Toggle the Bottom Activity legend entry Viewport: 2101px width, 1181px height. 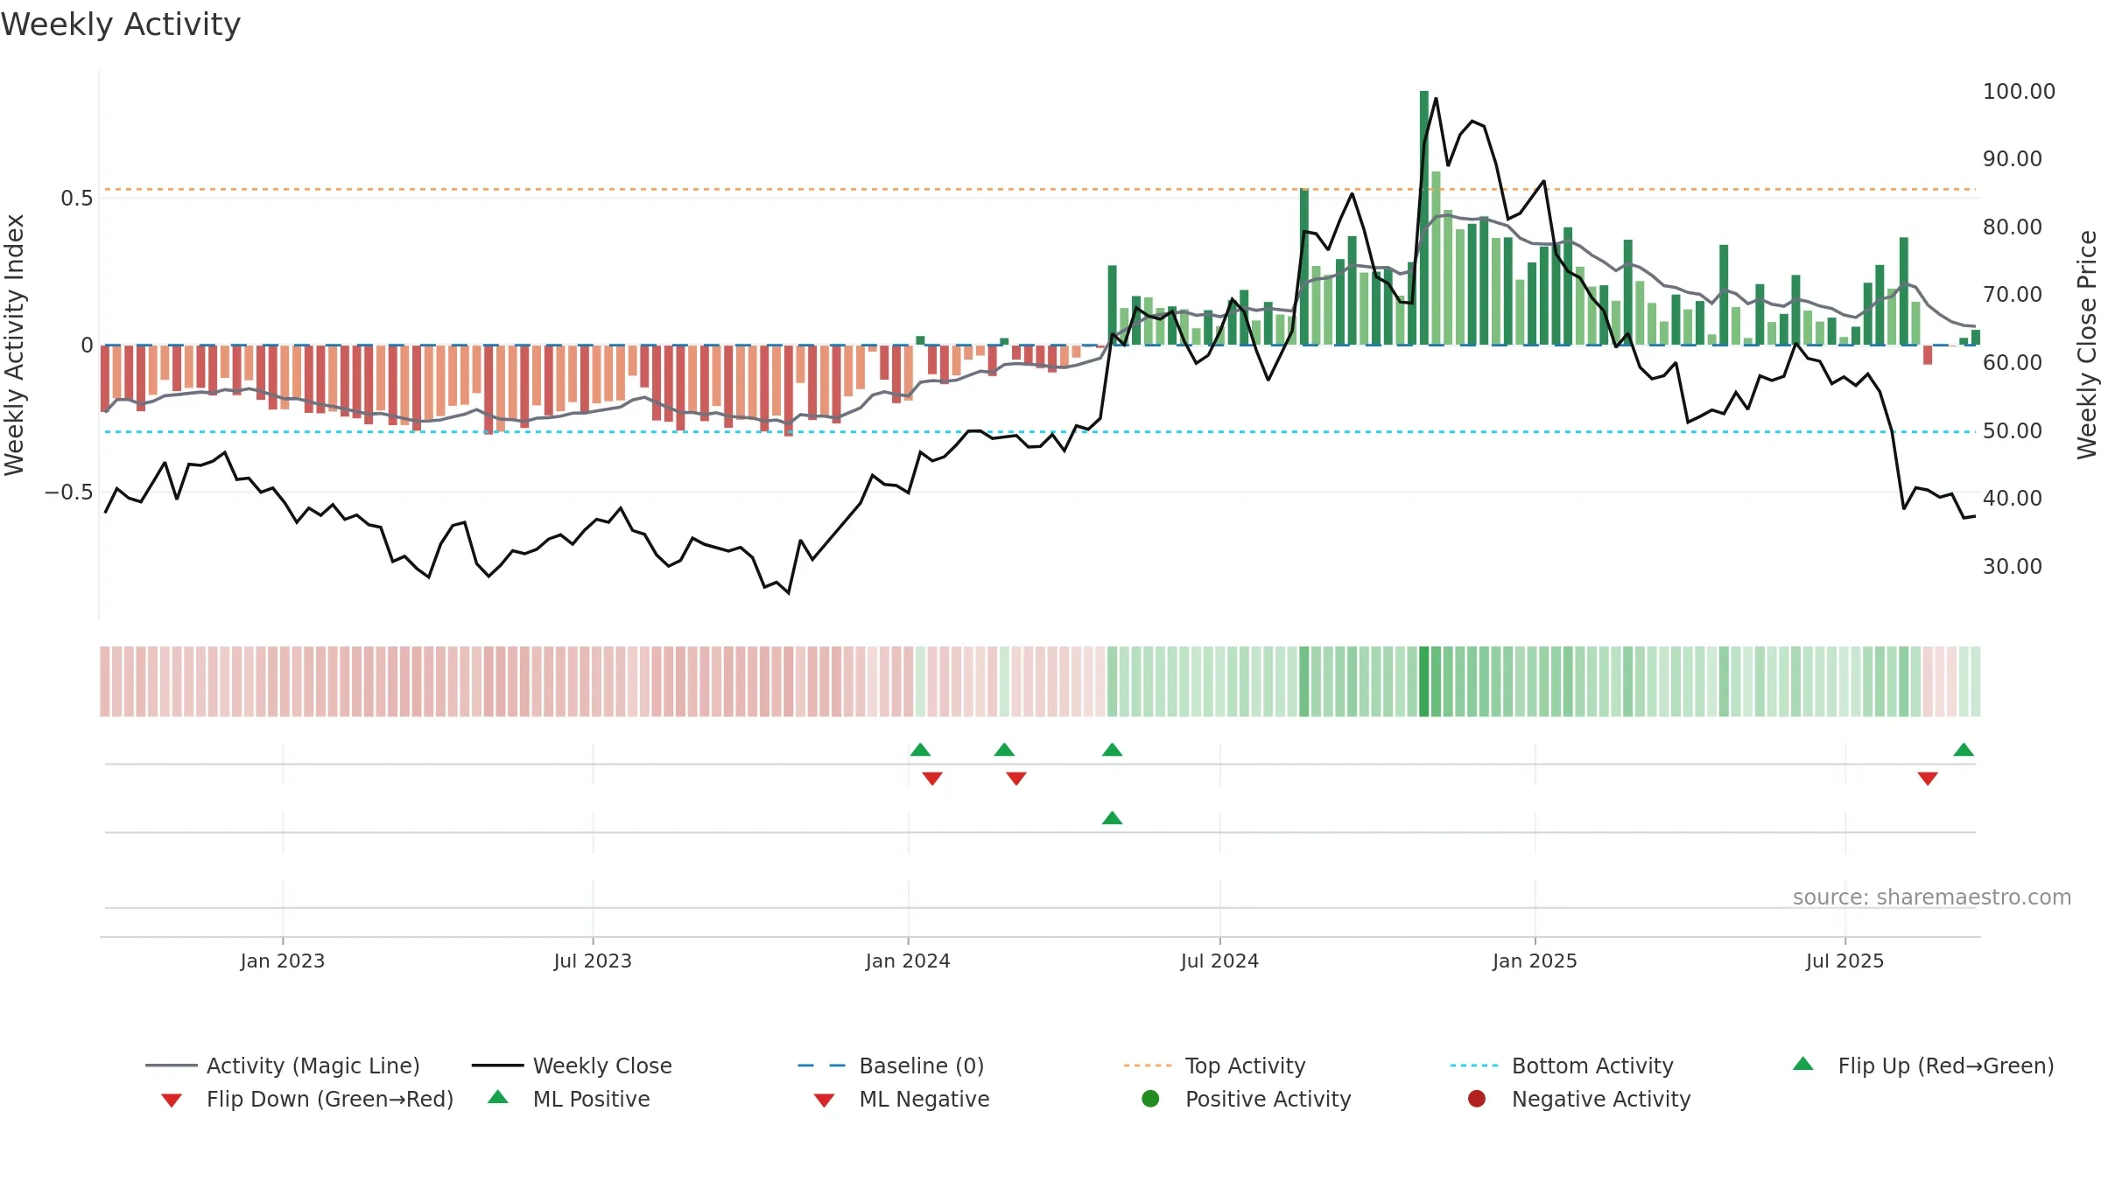pos(1562,1066)
